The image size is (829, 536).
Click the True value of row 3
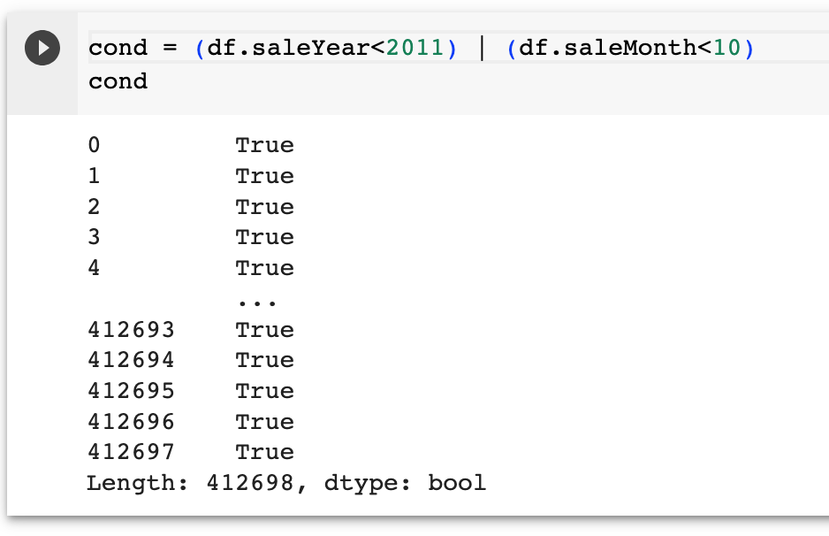pos(264,237)
